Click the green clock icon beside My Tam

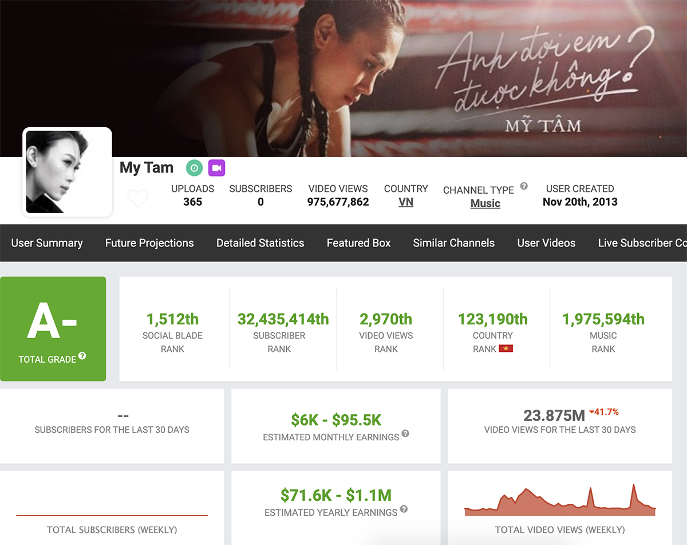tap(194, 168)
